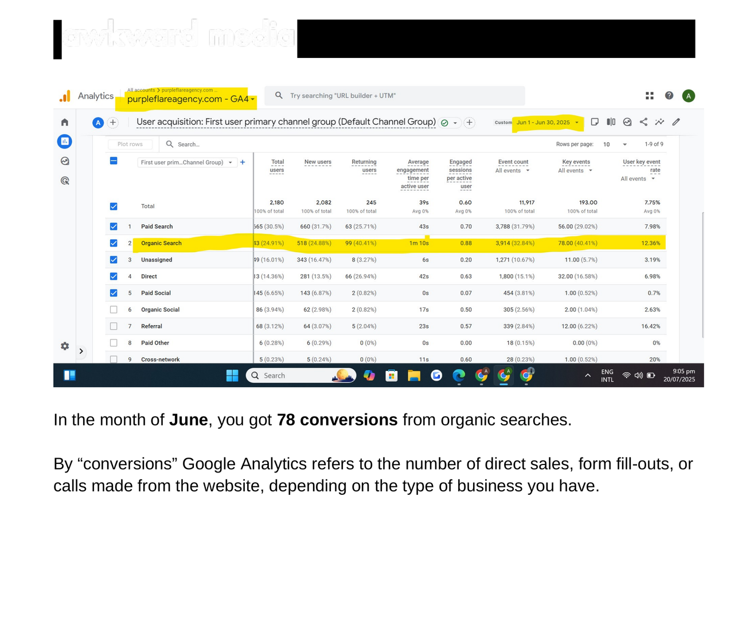Expand the Rows per page dropdown
Screen dimensions: 734x617
pos(615,145)
